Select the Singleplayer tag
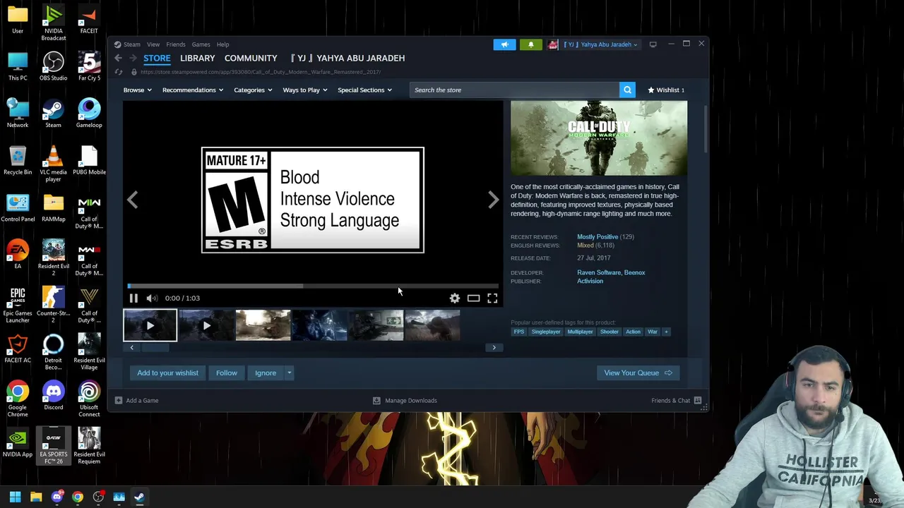904x508 pixels. (546, 332)
